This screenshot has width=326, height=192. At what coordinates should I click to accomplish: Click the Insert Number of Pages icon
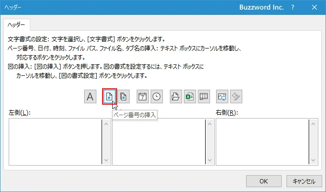pos(124,96)
